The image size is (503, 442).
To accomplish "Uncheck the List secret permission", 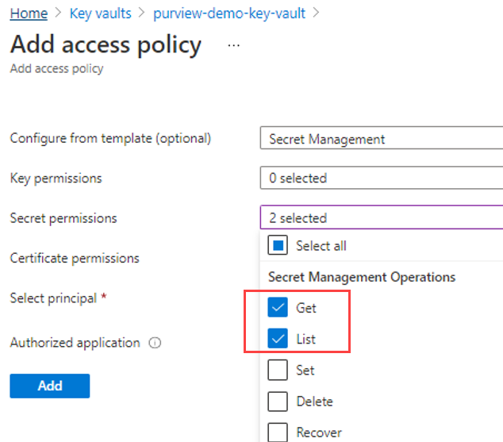I will coord(278,339).
